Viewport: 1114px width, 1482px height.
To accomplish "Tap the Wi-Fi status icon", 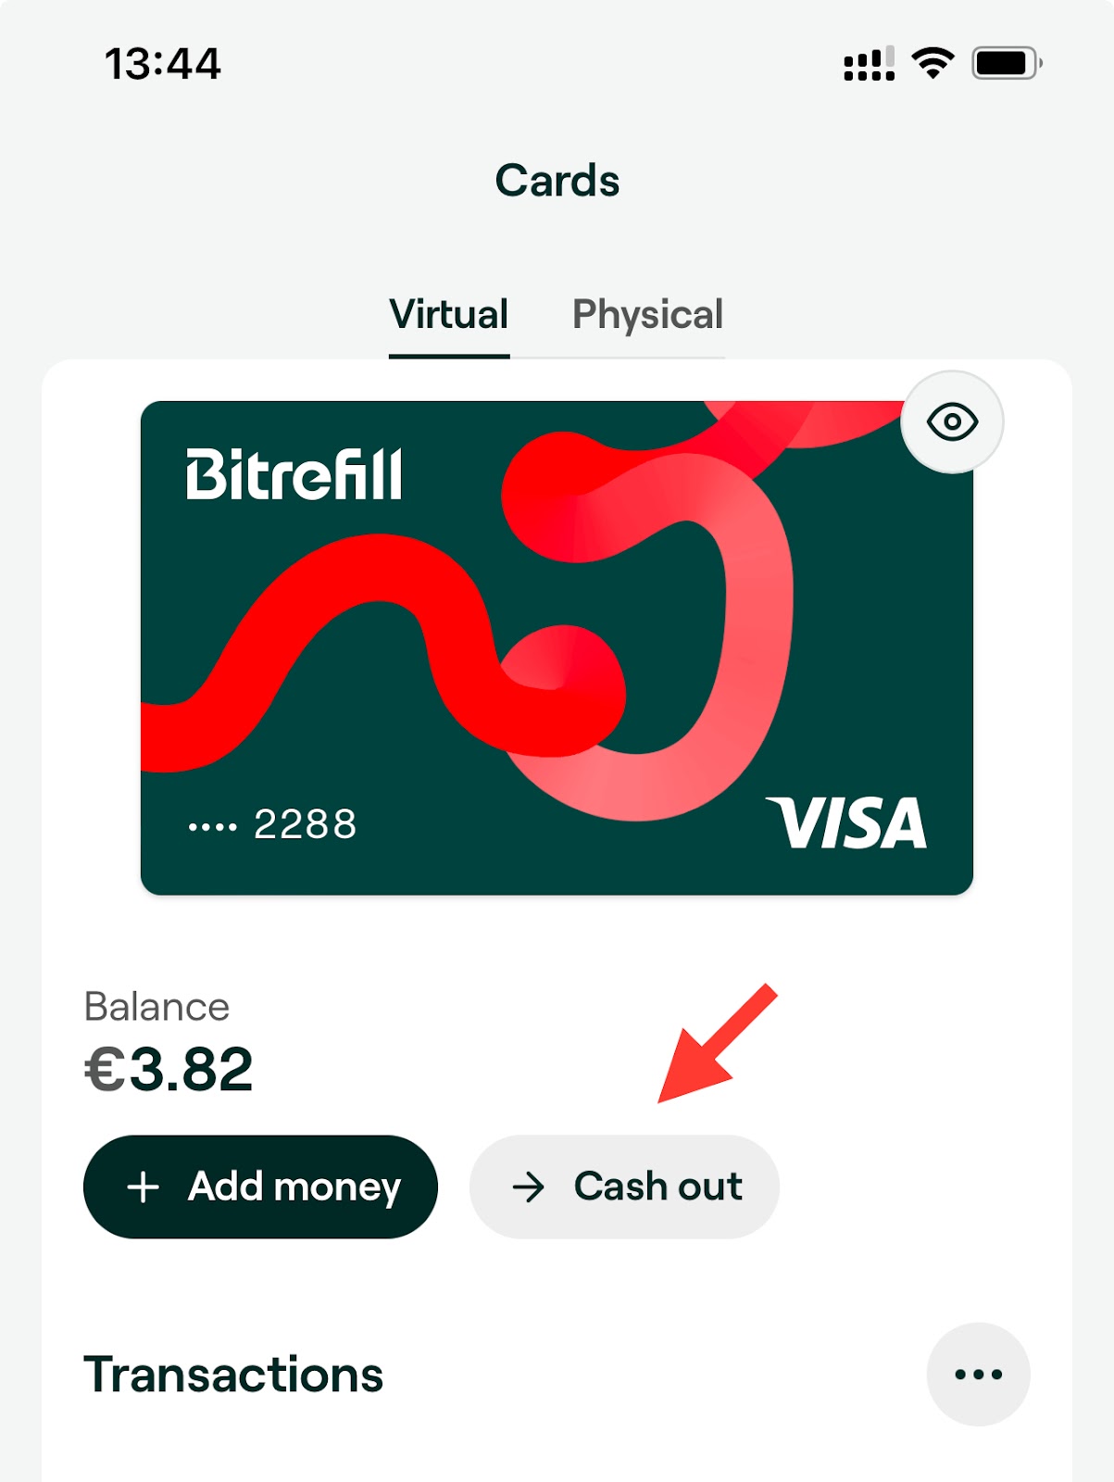I will point(933,63).
